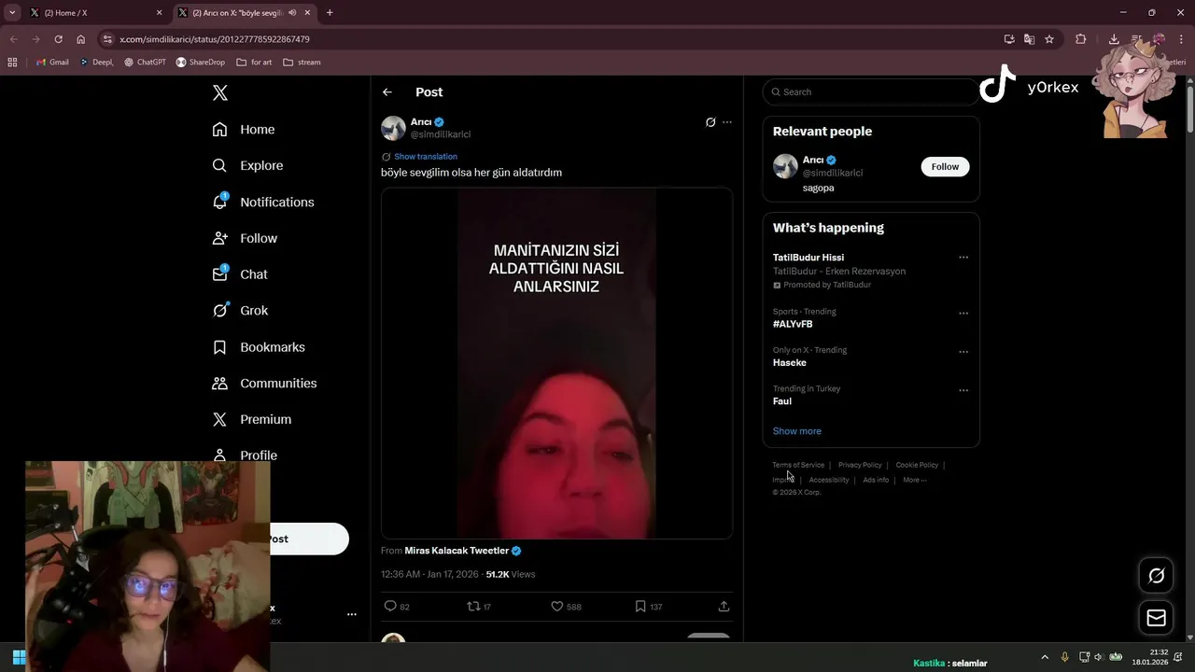Open #ALYvFB trend options menu
The height and width of the screenshot is (672, 1195).
(963, 314)
